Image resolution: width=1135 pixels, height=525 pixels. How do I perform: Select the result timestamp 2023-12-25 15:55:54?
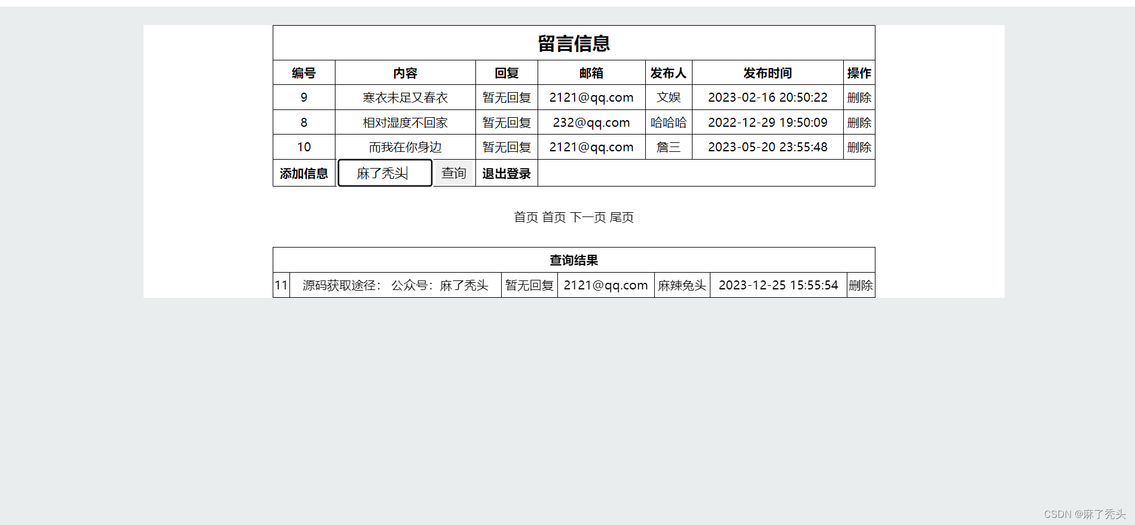point(779,285)
